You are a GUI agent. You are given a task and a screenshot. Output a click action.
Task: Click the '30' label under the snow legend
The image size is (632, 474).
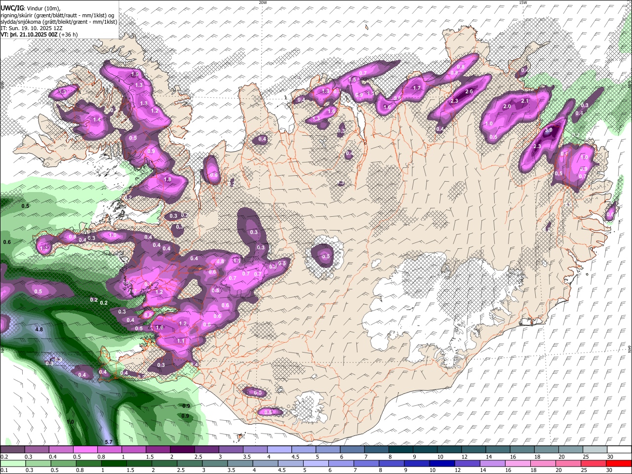(x=610, y=457)
